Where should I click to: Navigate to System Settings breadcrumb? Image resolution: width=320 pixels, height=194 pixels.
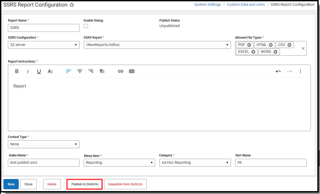pos(208,4)
